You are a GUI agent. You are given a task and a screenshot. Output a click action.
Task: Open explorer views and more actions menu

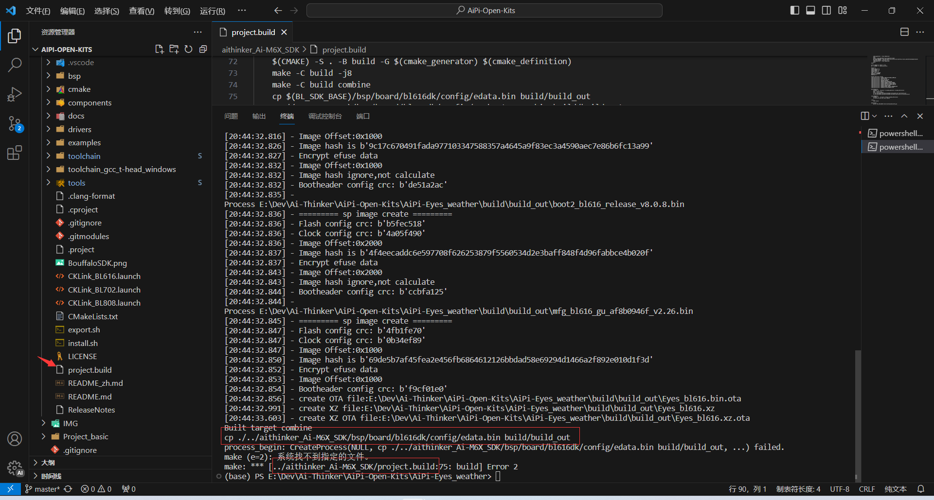point(198,32)
